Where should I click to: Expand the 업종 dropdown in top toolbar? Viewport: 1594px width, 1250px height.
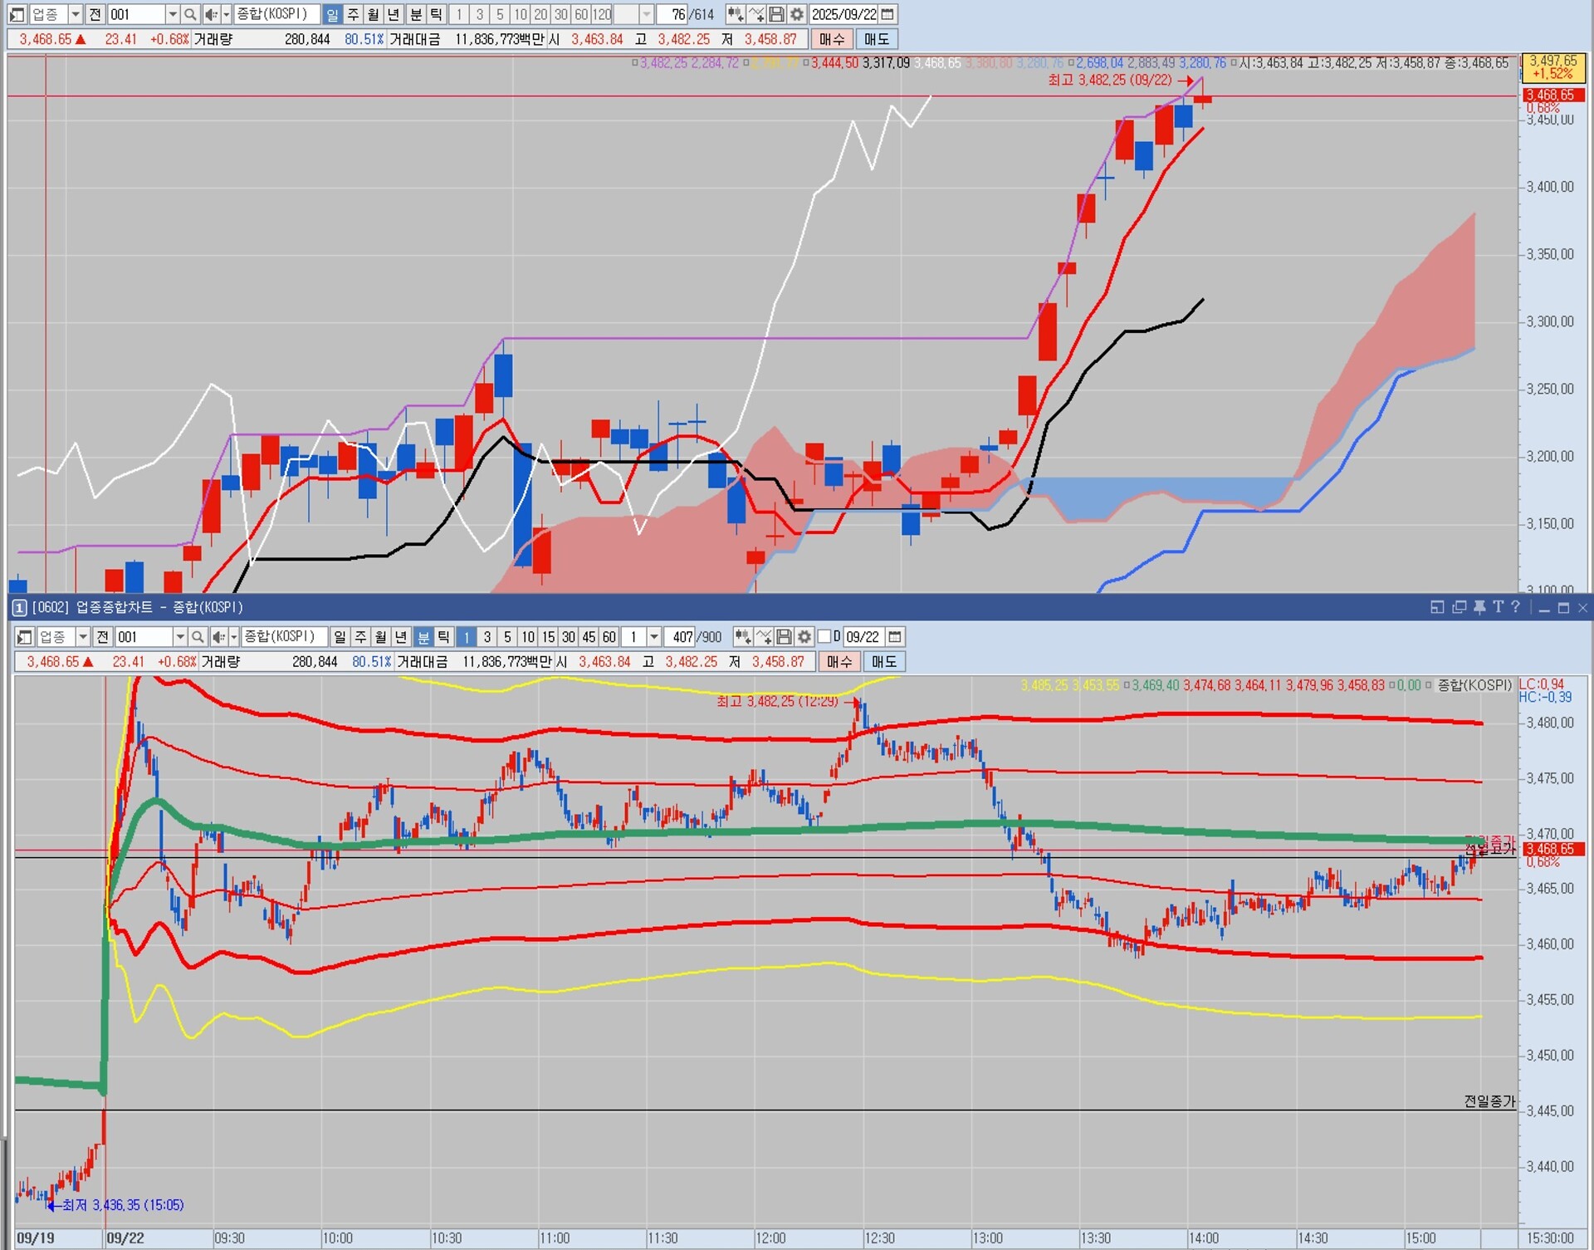[75, 14]
